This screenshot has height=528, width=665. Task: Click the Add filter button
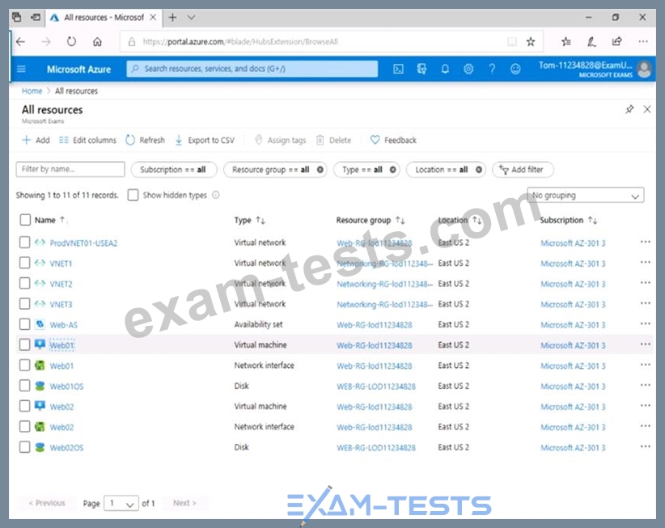point(523,170)
